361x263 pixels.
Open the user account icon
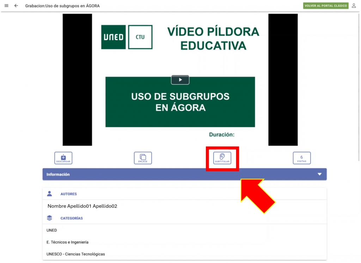click(x=354, y=6)
